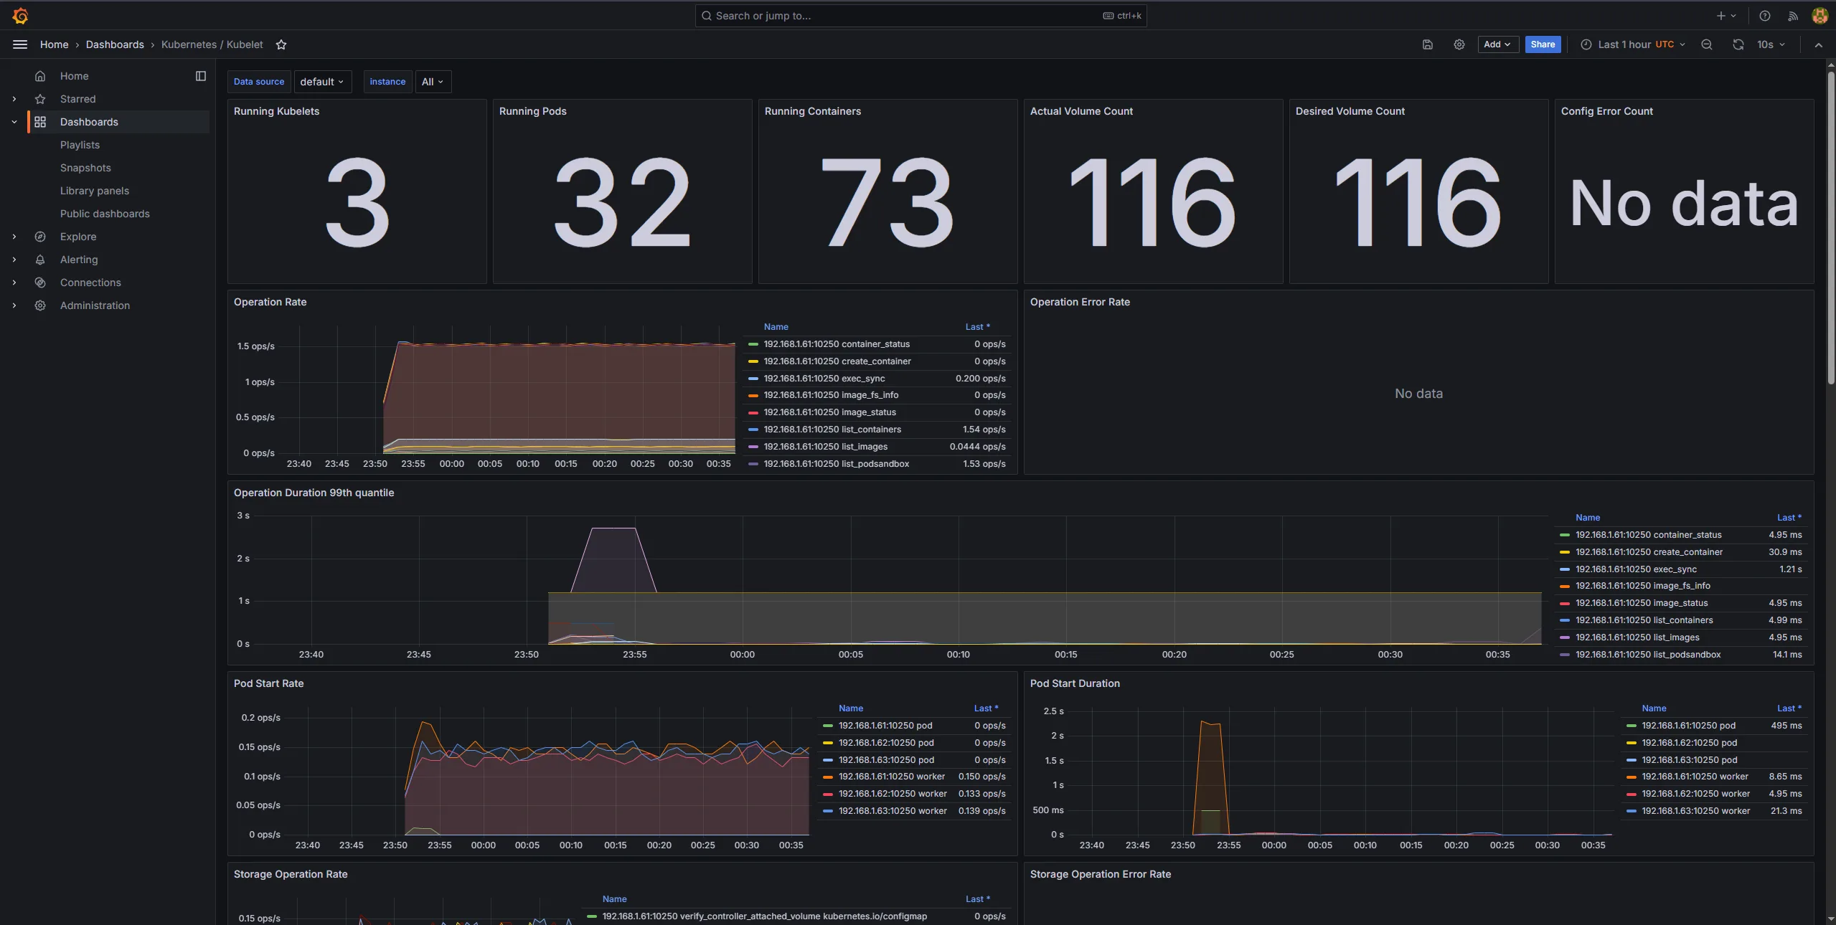Click the Share button
This screenshot has height=925, width=1836.
[1543, 44]
